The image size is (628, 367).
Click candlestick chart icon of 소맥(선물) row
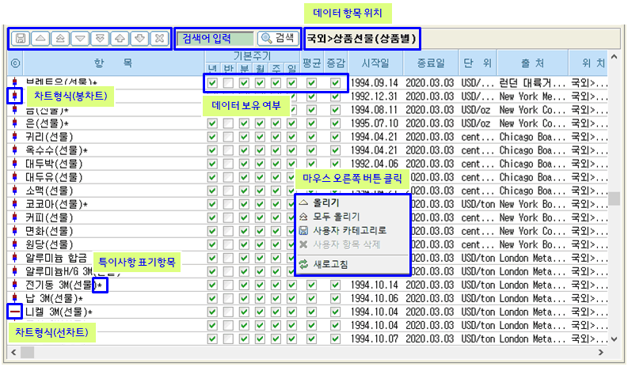pos(15,191)
